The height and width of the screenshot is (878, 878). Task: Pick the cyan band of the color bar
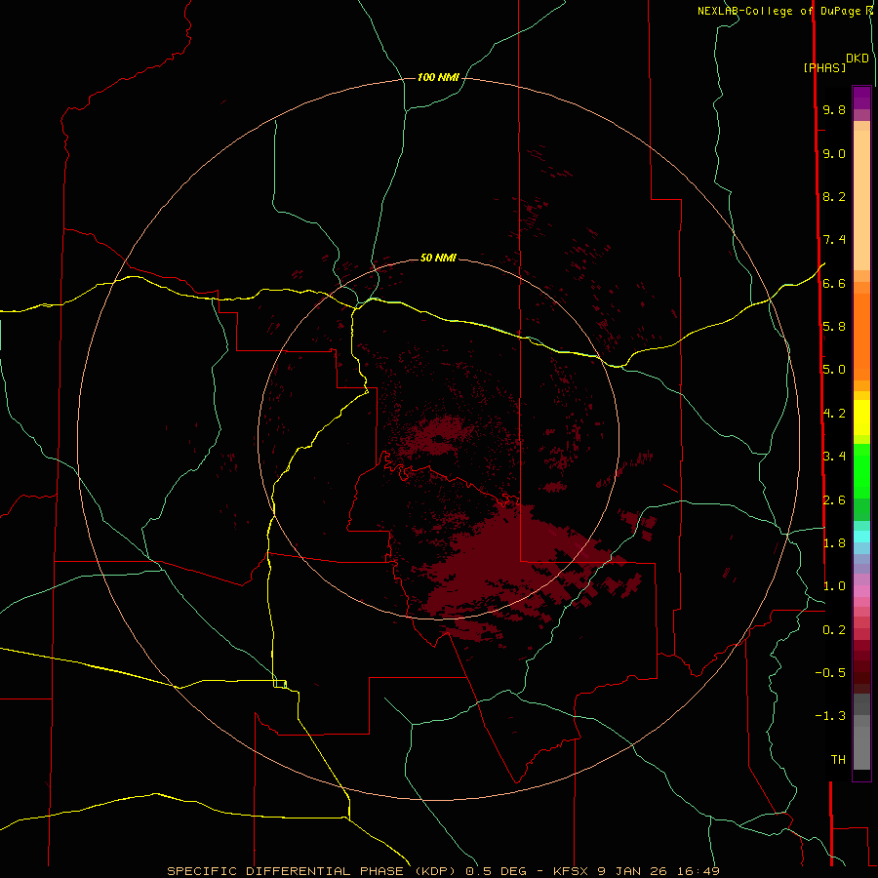[x=861, y=537]
